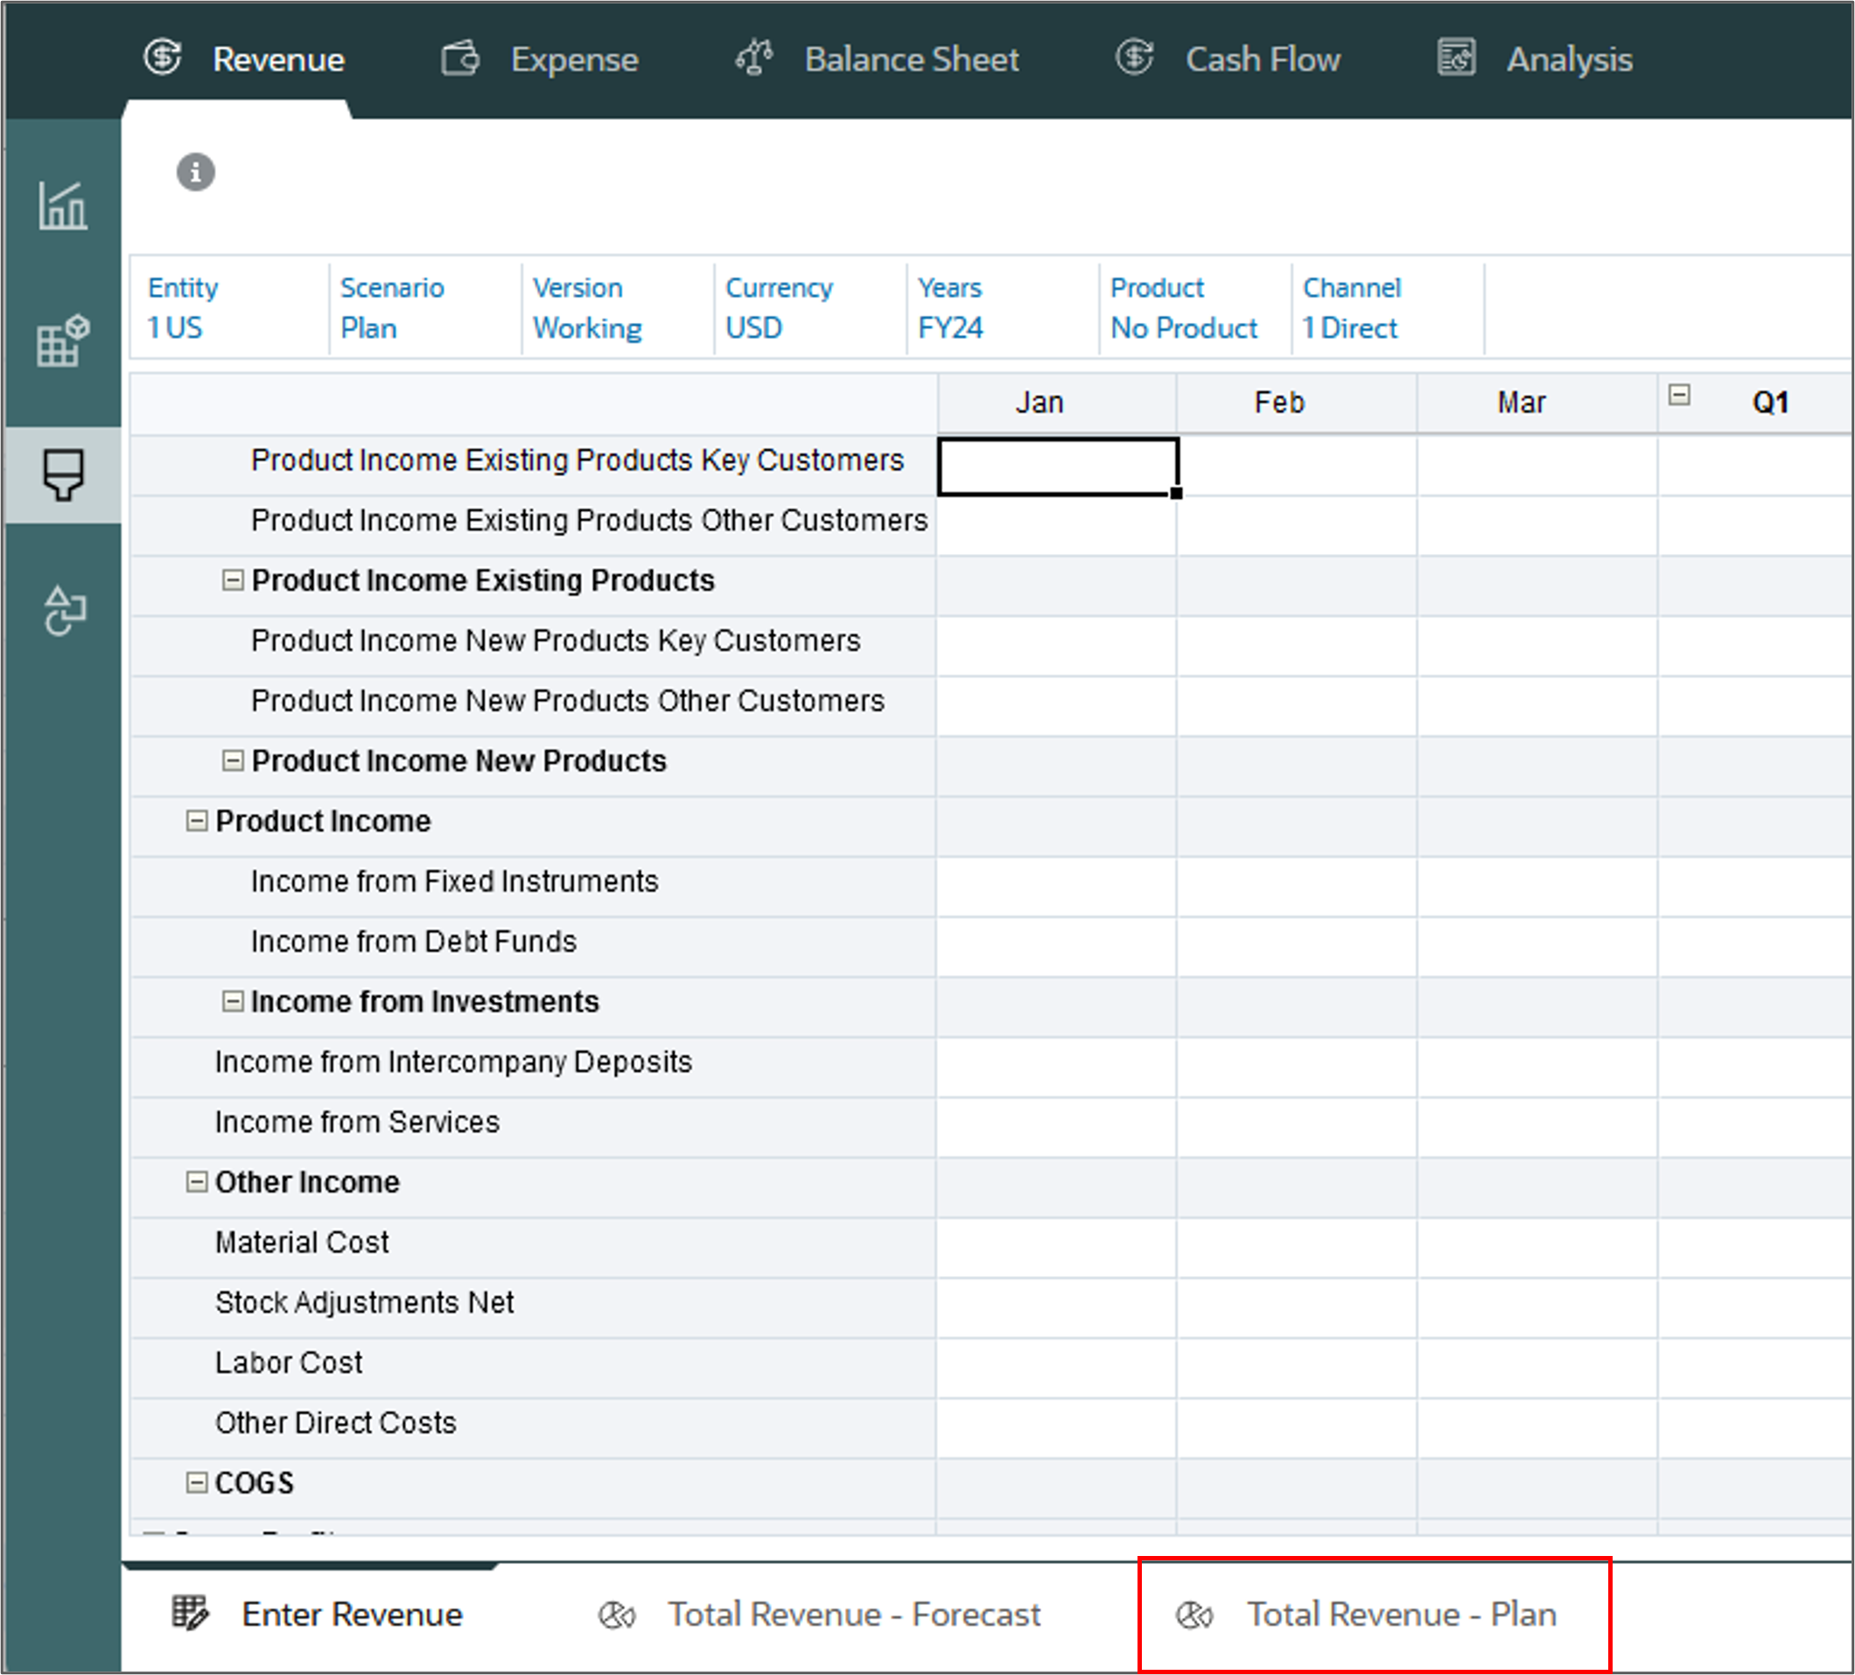Viewport: 1855px width, 1675px height.
Task: Change the Entity 1 US selection
Action: point(175,328)
